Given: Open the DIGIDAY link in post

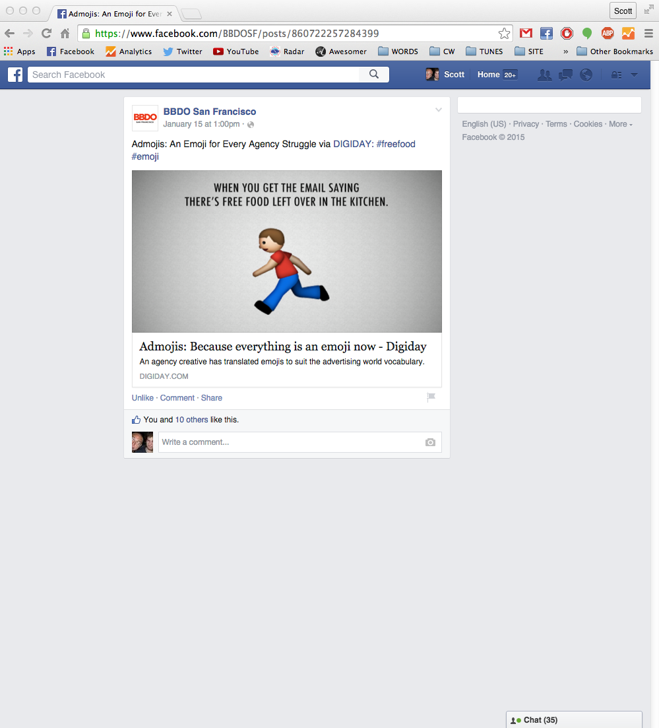Looking at the screenshot, I should pos(353,144).
